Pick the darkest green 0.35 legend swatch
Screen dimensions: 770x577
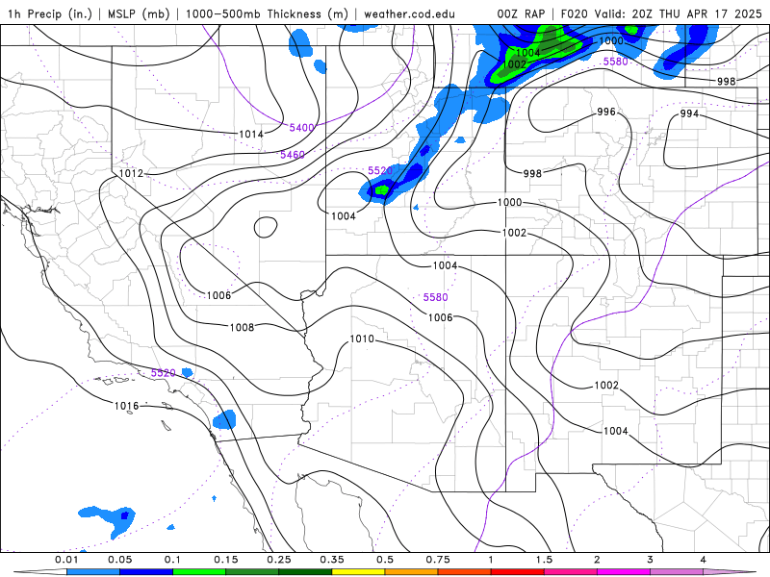[305, 572]
